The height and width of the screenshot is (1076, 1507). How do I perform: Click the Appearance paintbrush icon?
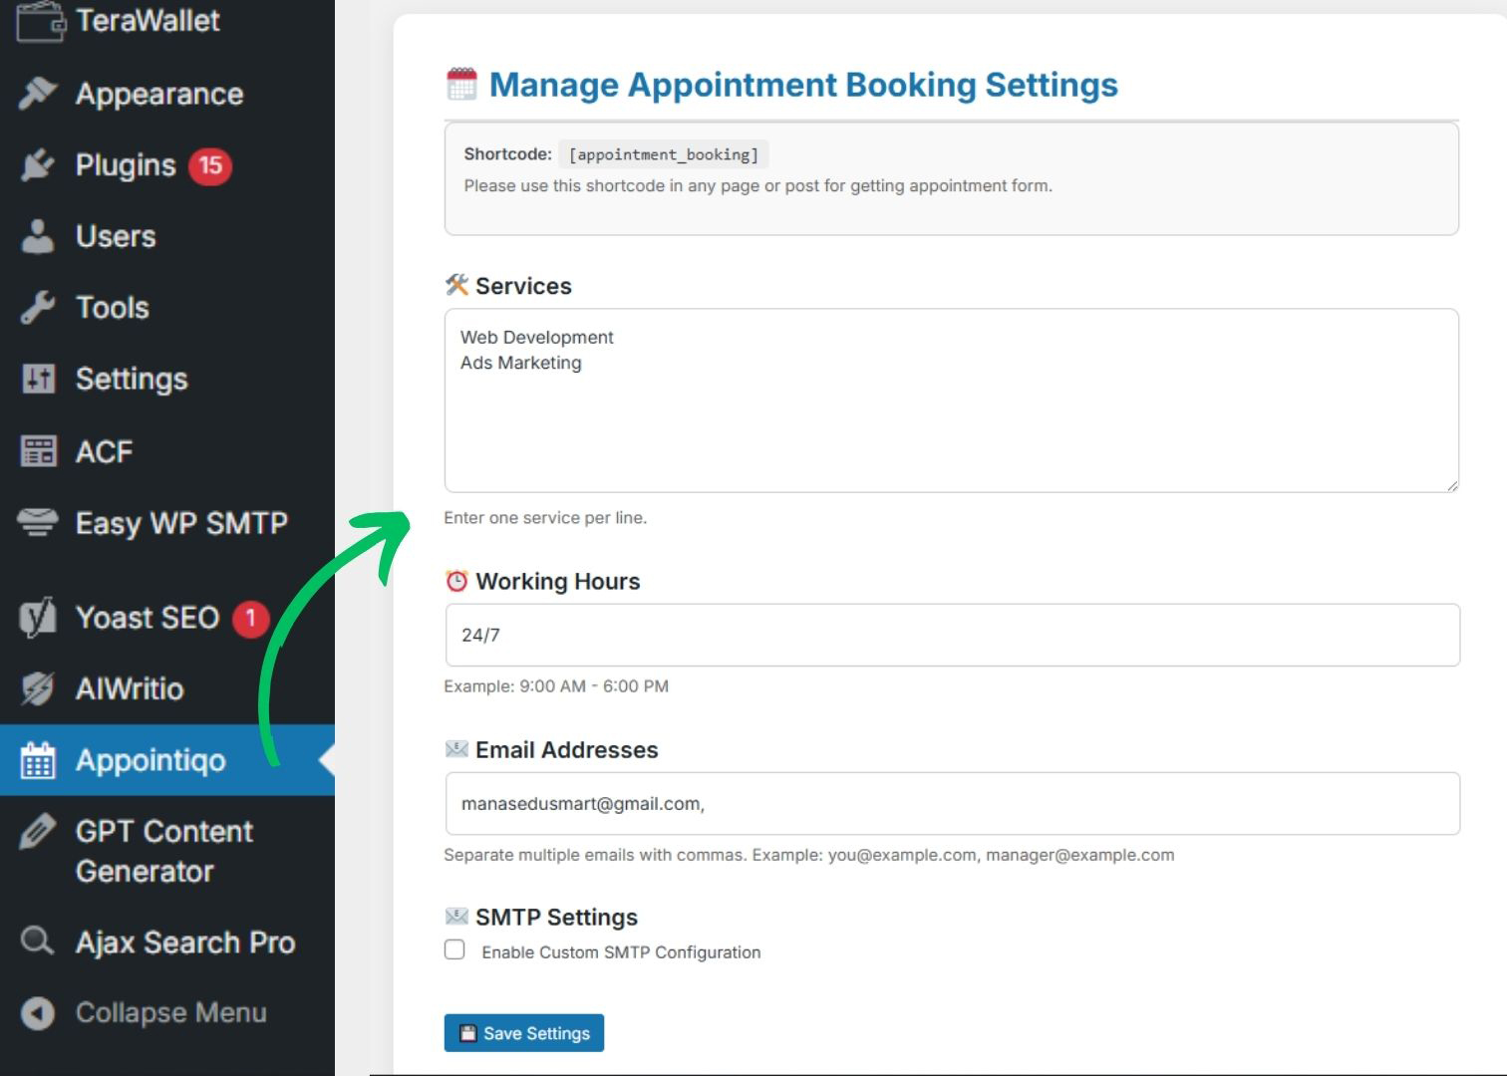point(38,94)
